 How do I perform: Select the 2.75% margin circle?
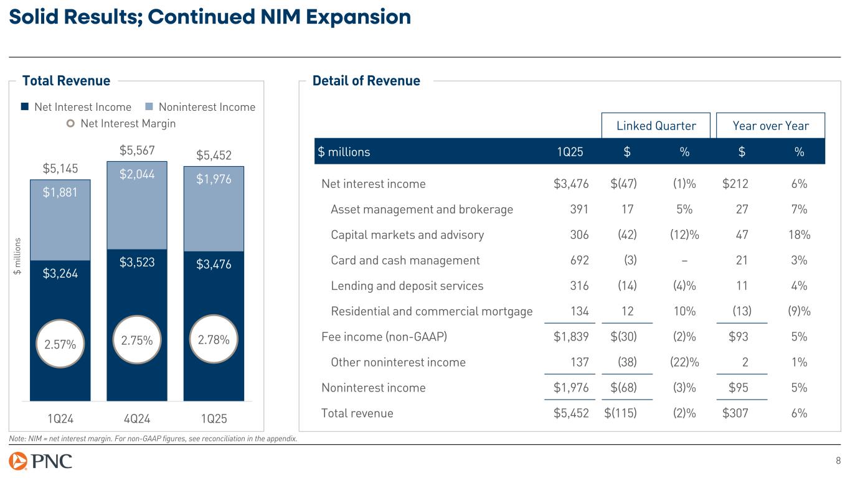[x=136, y=340]
